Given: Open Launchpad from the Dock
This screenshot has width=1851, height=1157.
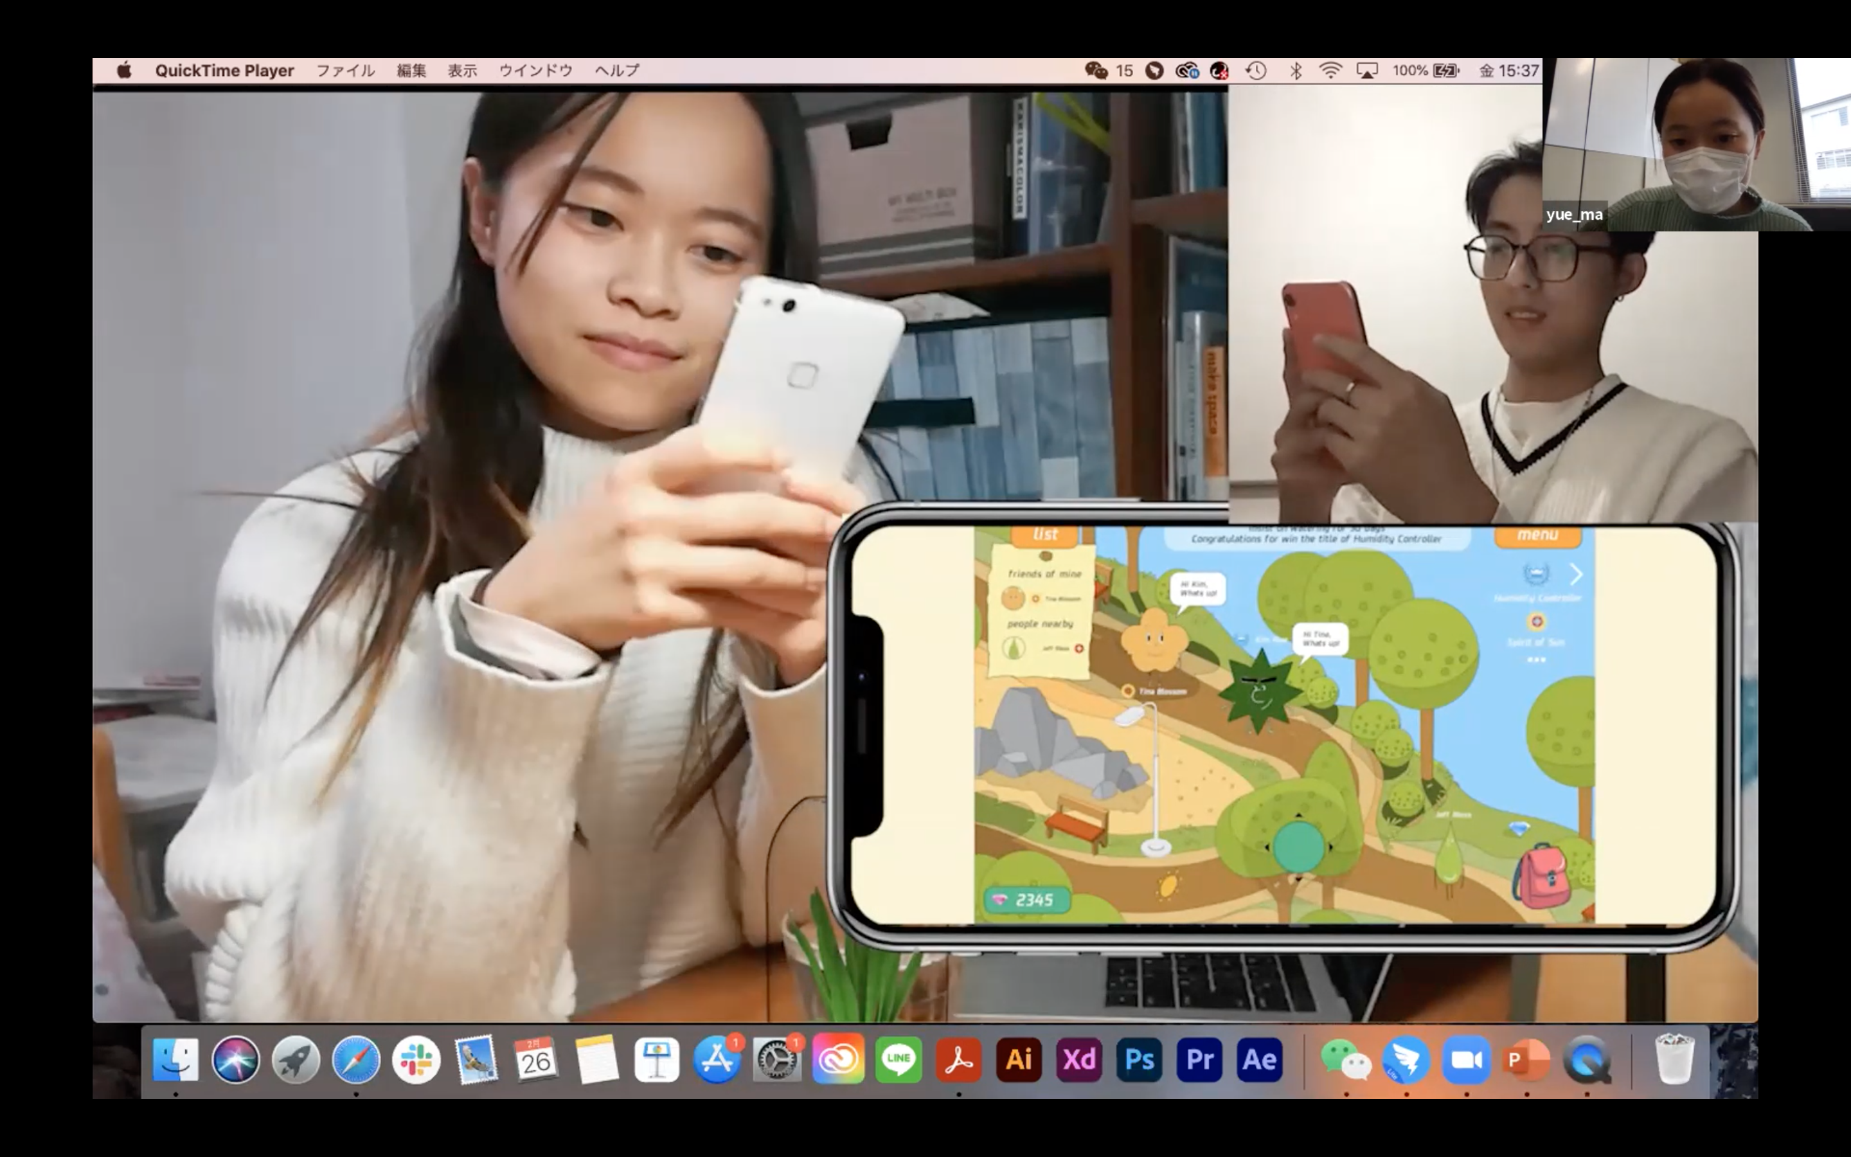Looking at the screenshot, I should coord(296,1059).
